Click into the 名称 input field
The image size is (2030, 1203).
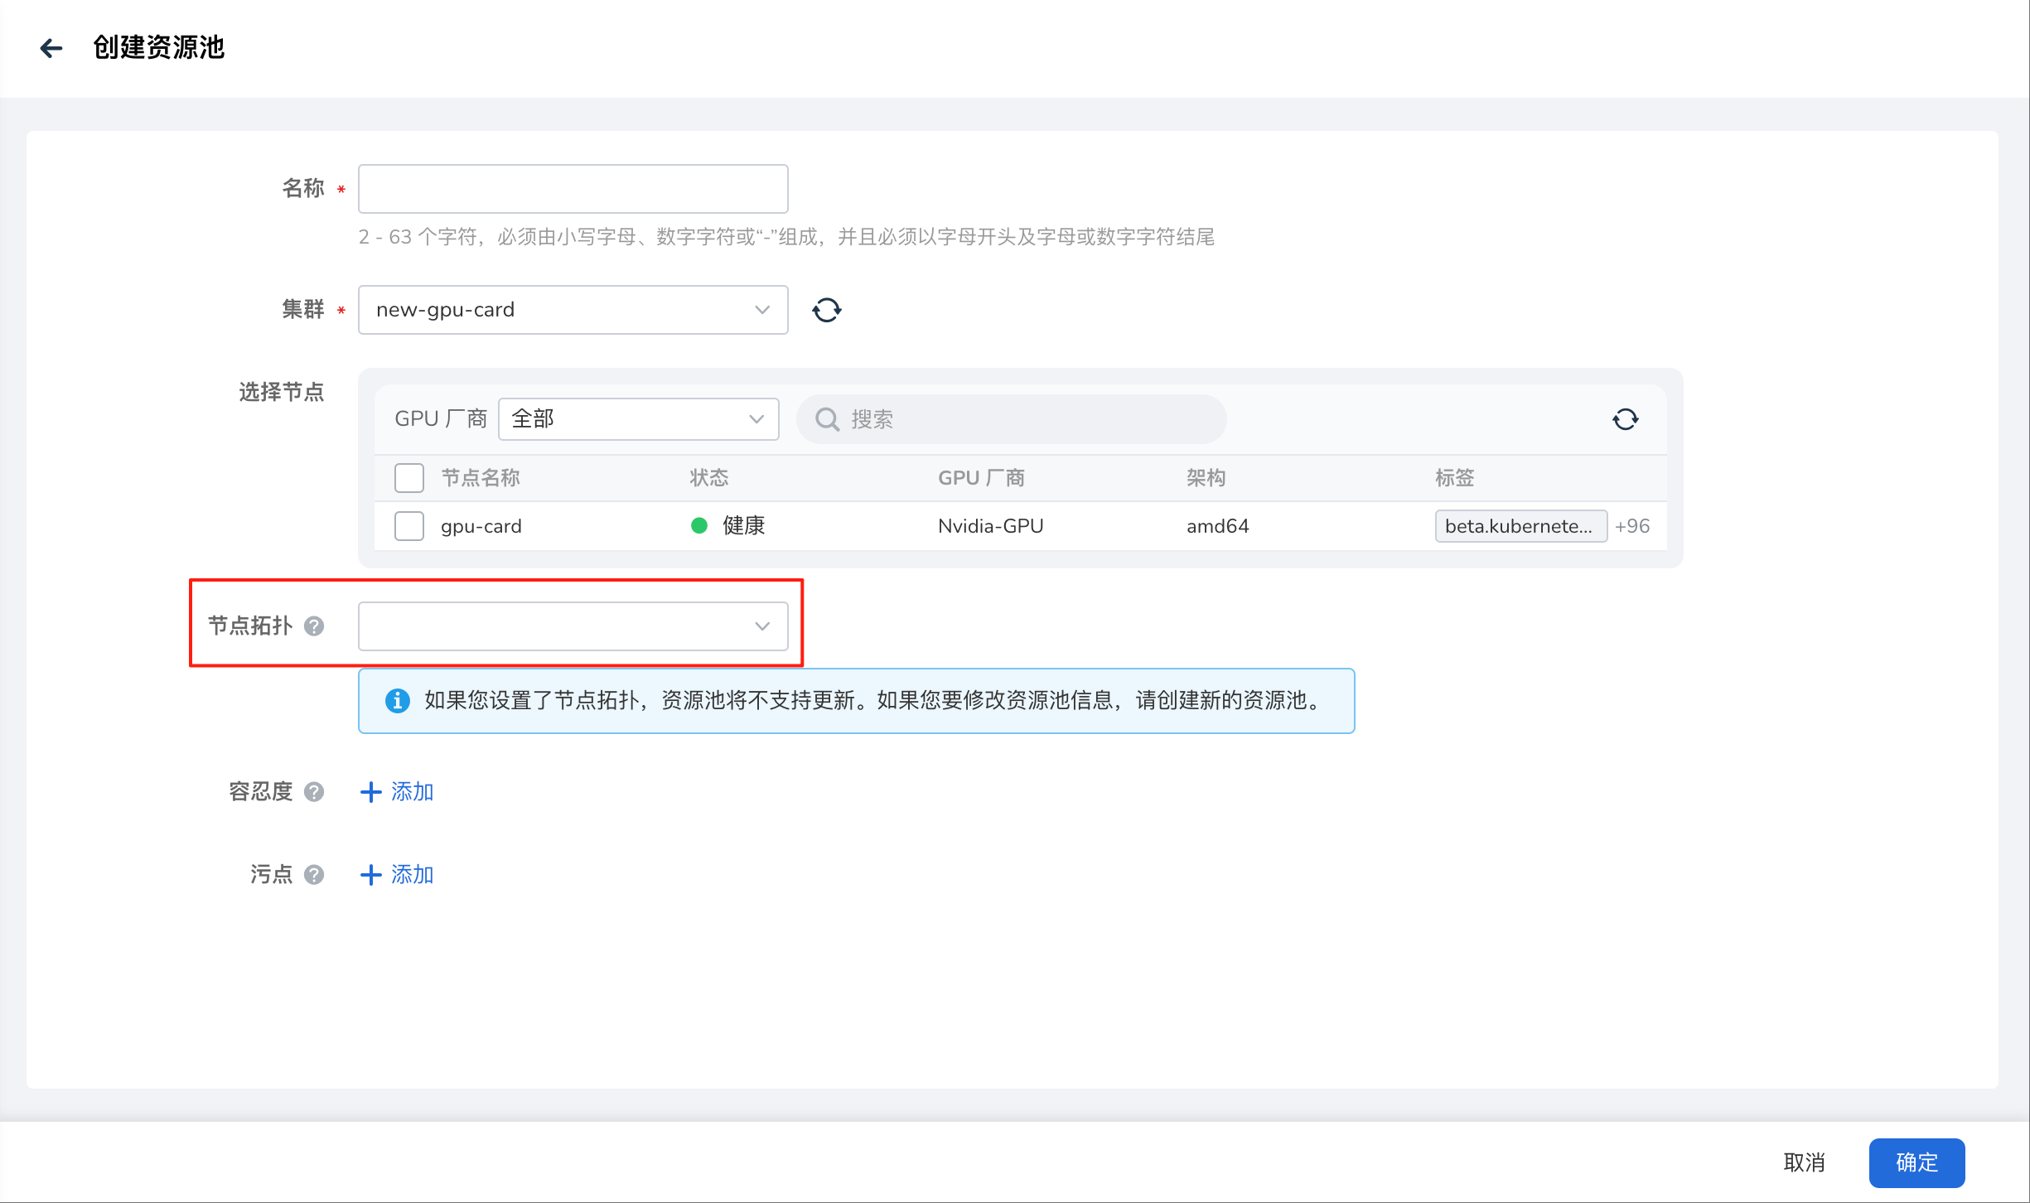pyautogui.click(x=573, y=189)
